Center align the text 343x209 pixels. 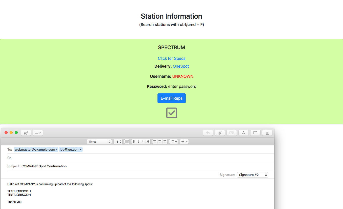160,142
